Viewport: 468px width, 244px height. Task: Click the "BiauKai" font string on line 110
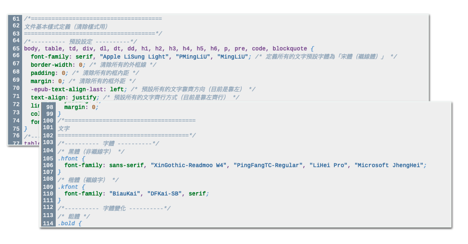tap(125, 194)
